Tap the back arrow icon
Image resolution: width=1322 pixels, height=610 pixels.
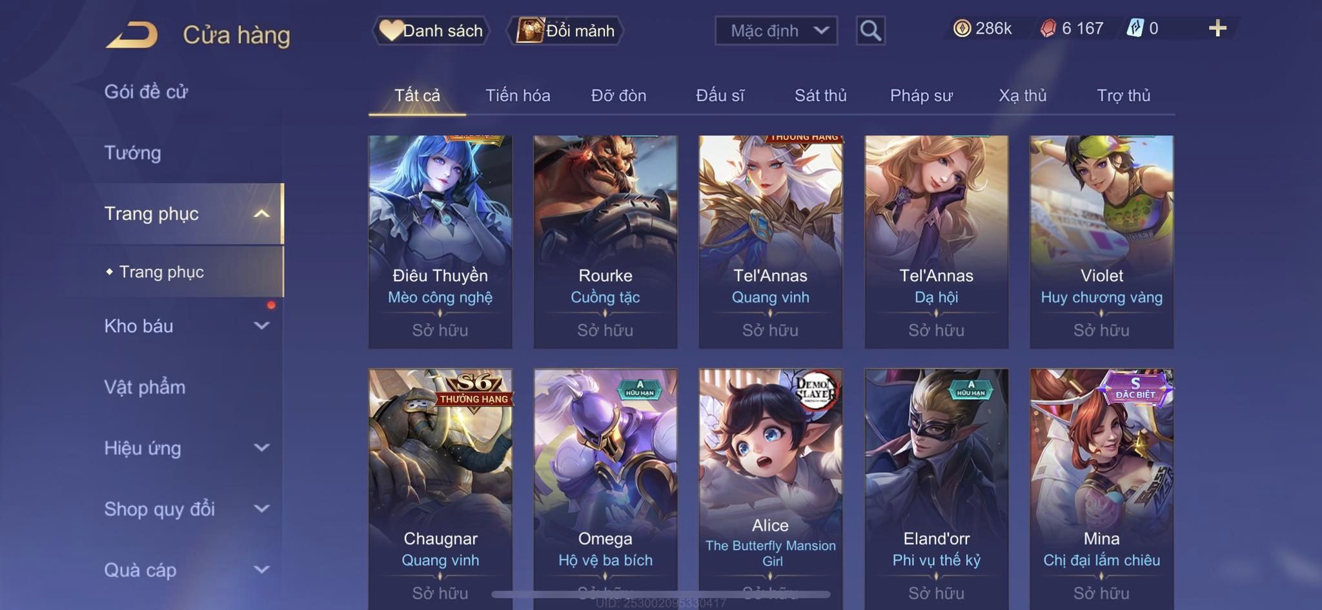coord(132,34)
